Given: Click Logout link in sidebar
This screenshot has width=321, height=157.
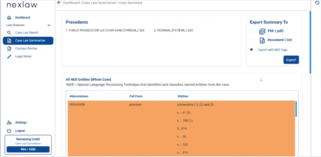Looking at the screenshot, I should click(x=20, y=131).
